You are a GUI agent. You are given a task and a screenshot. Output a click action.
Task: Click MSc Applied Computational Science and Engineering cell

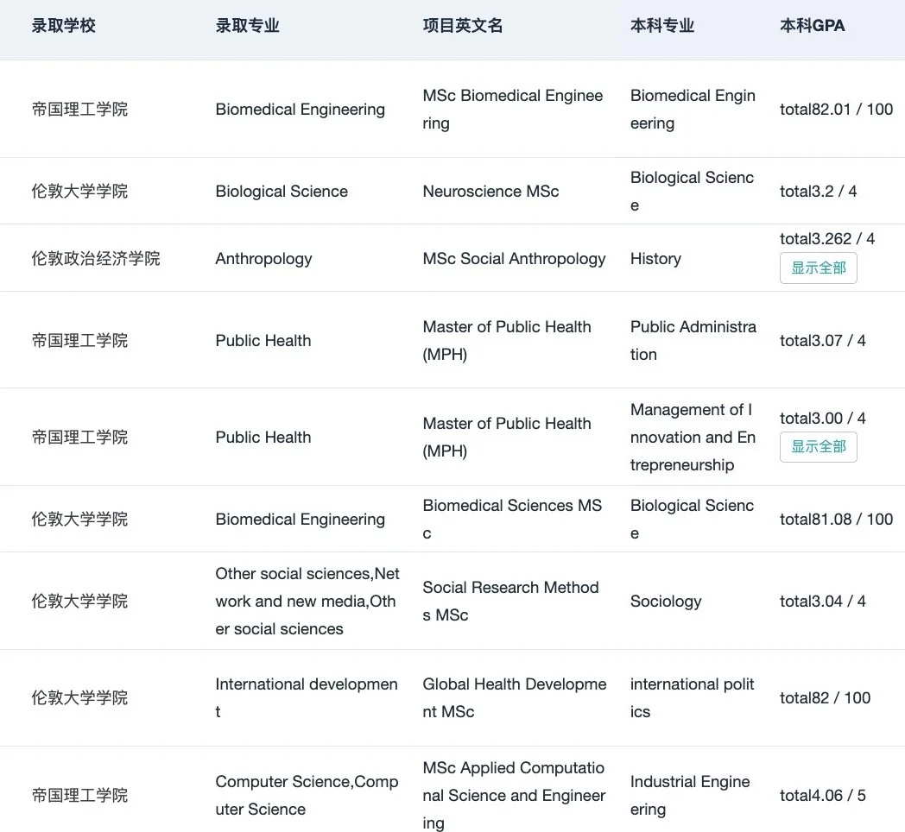pyautogui.click(x=514, y=796)
